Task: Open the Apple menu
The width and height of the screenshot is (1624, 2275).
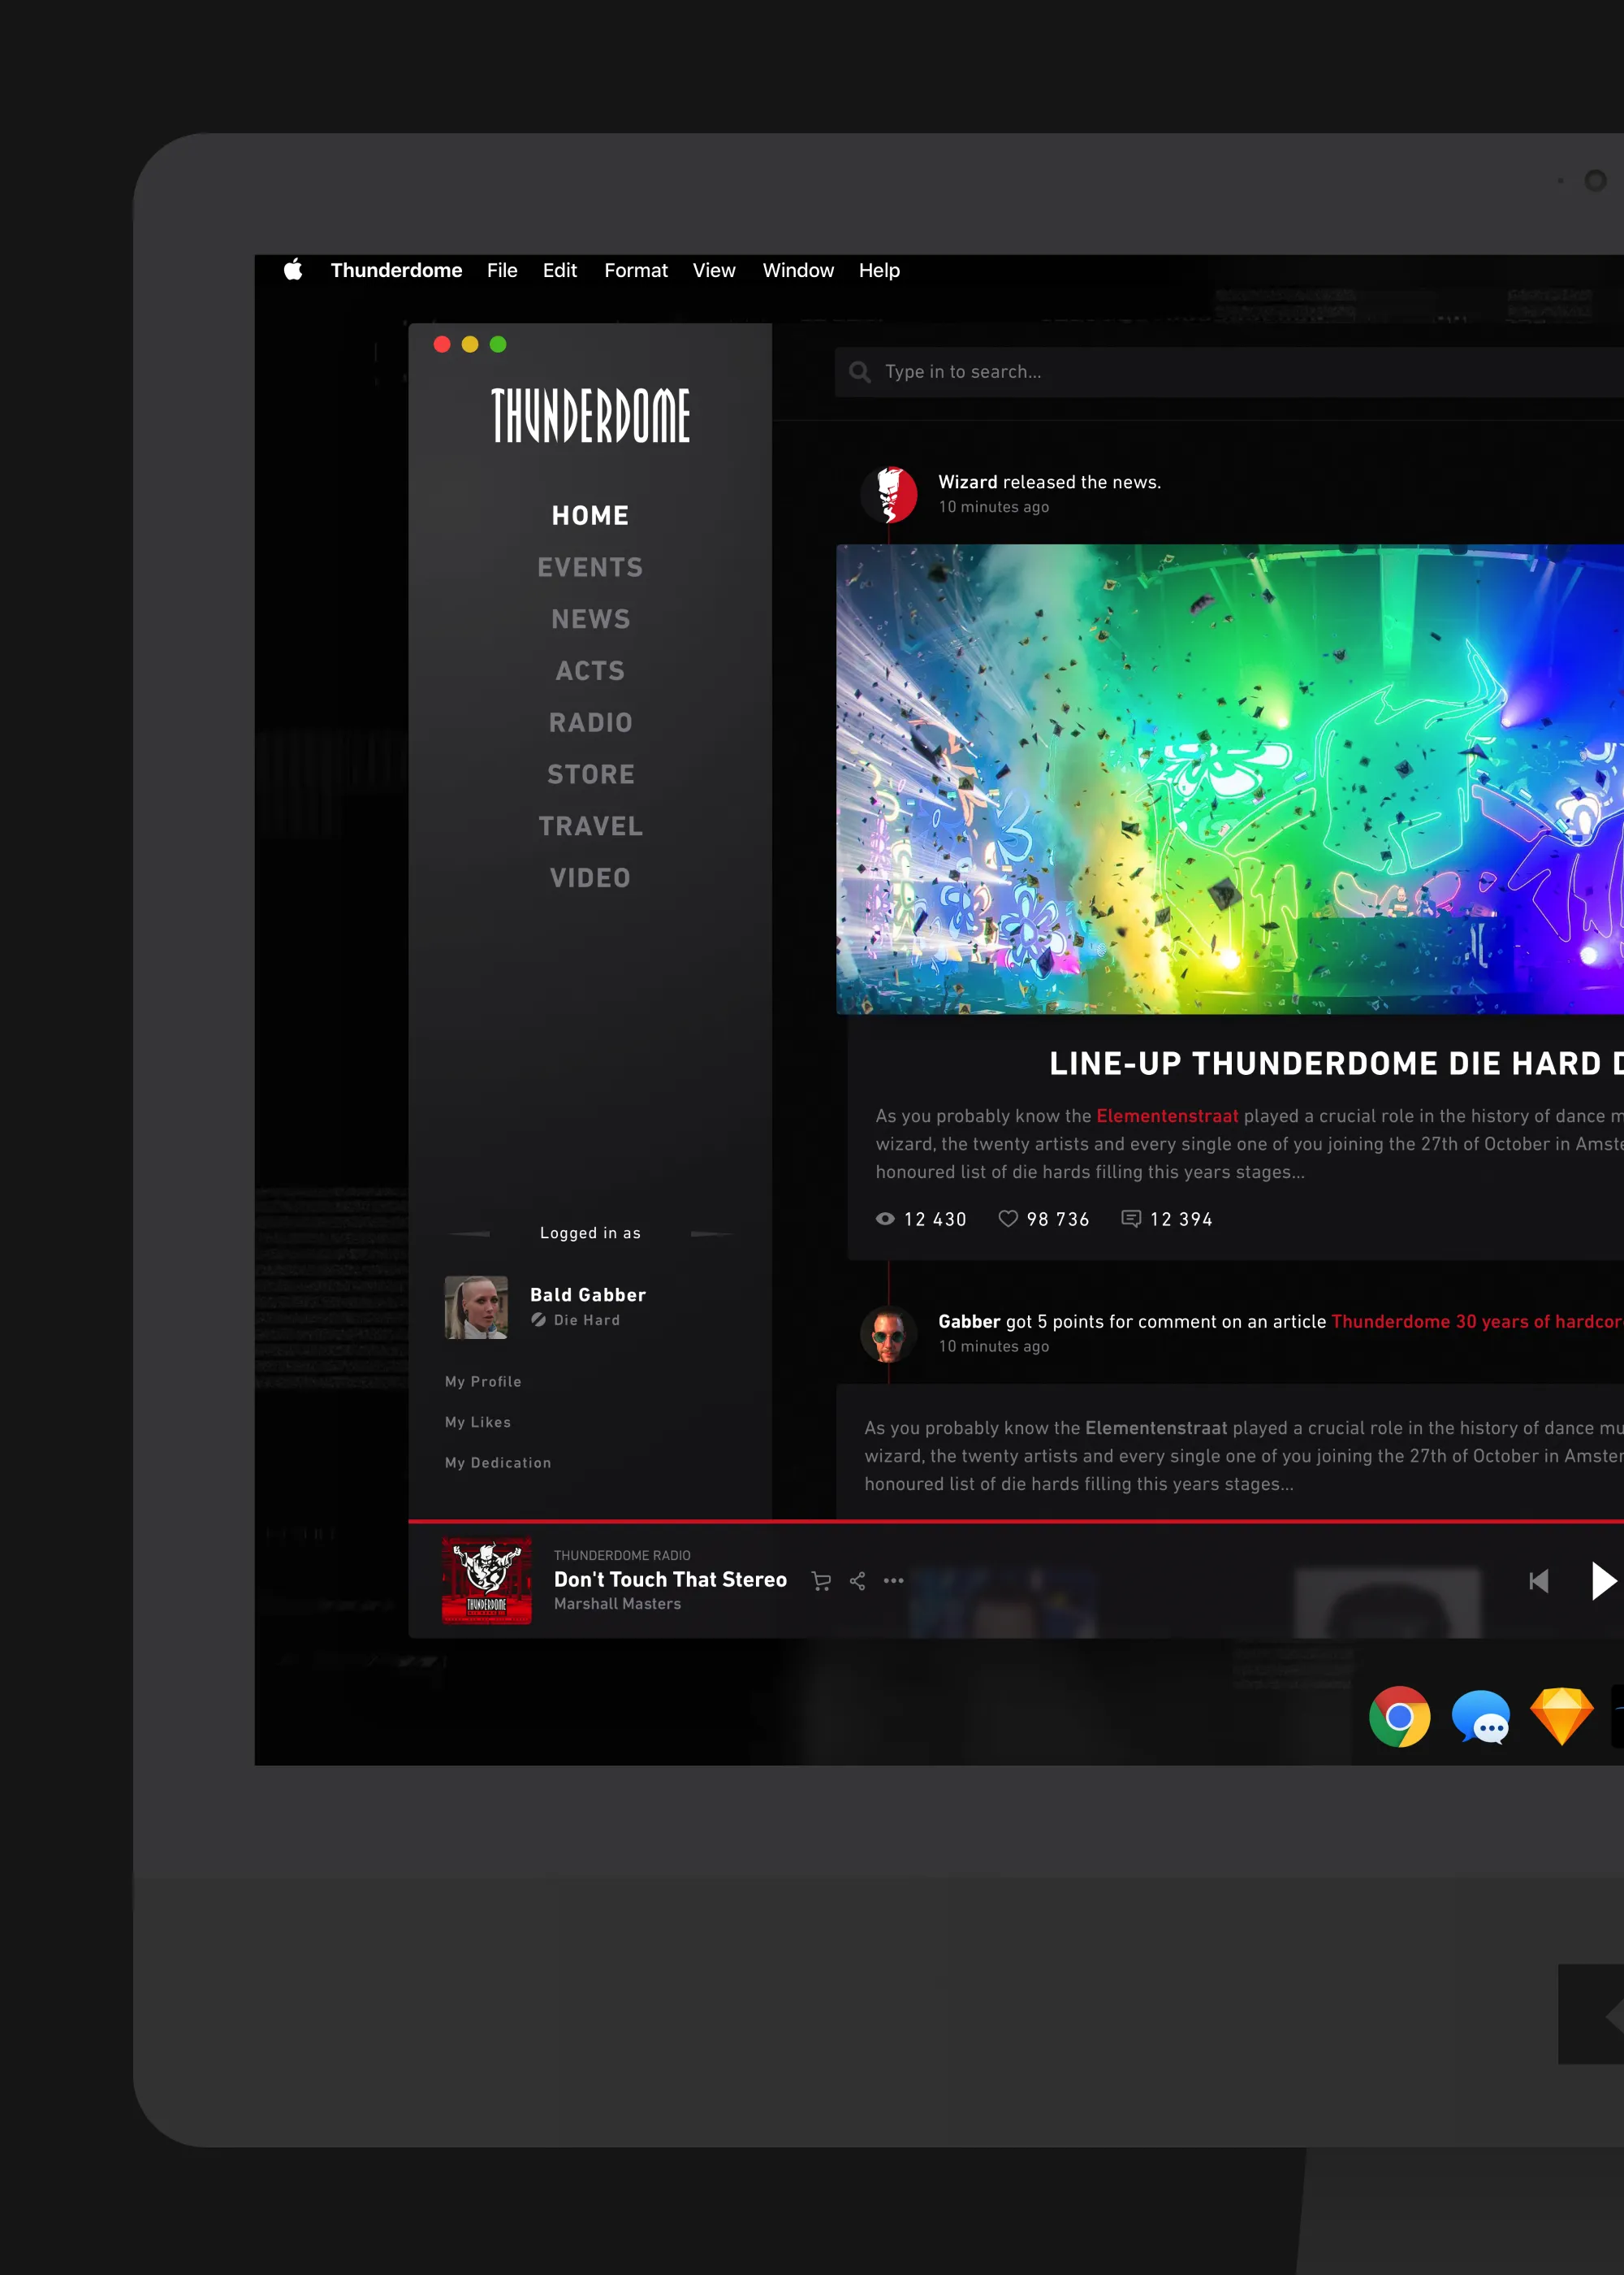Action: tap(293, 270)
